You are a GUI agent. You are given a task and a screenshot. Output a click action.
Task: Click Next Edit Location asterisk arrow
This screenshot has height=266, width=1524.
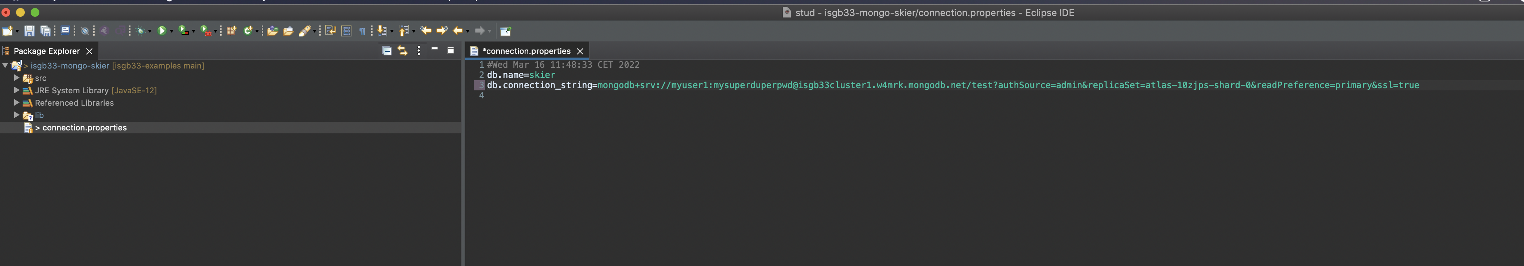(442, 31)
